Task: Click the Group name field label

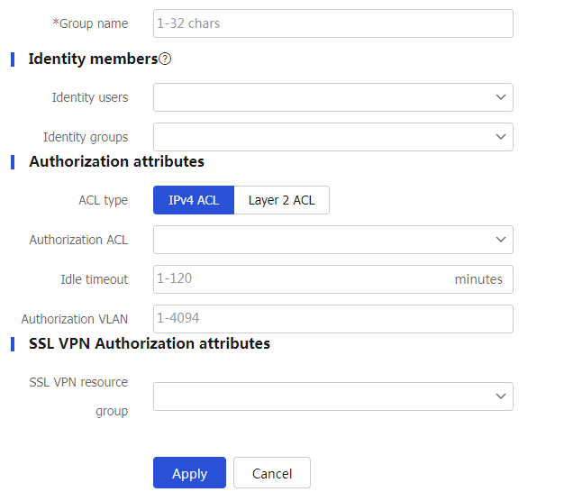Action: 93,23
